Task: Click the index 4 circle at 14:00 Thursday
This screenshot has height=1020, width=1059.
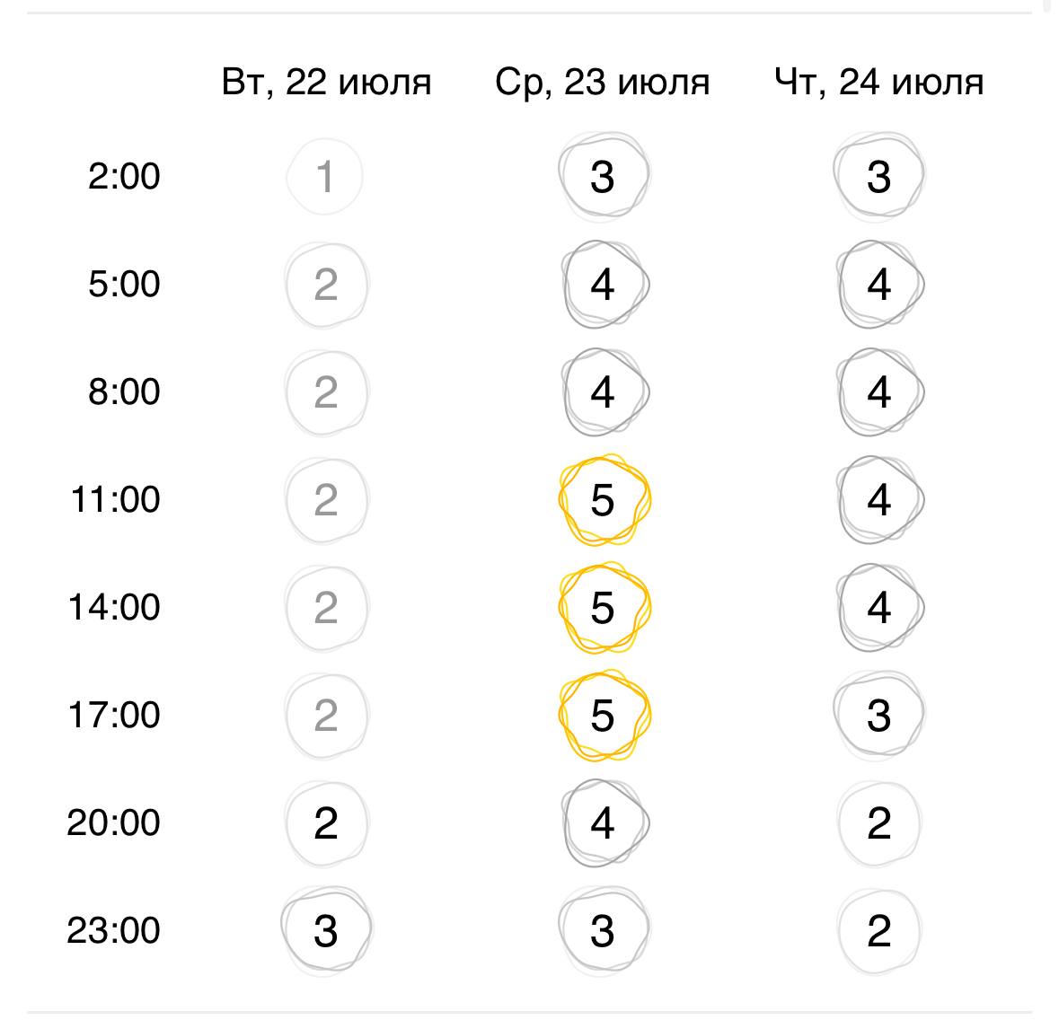Action: tap(880, 608)
